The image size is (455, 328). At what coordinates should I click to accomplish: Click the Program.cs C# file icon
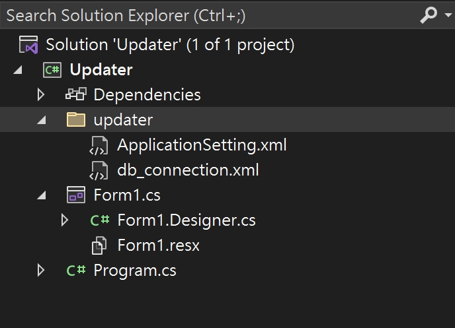(x=76, y=271)
